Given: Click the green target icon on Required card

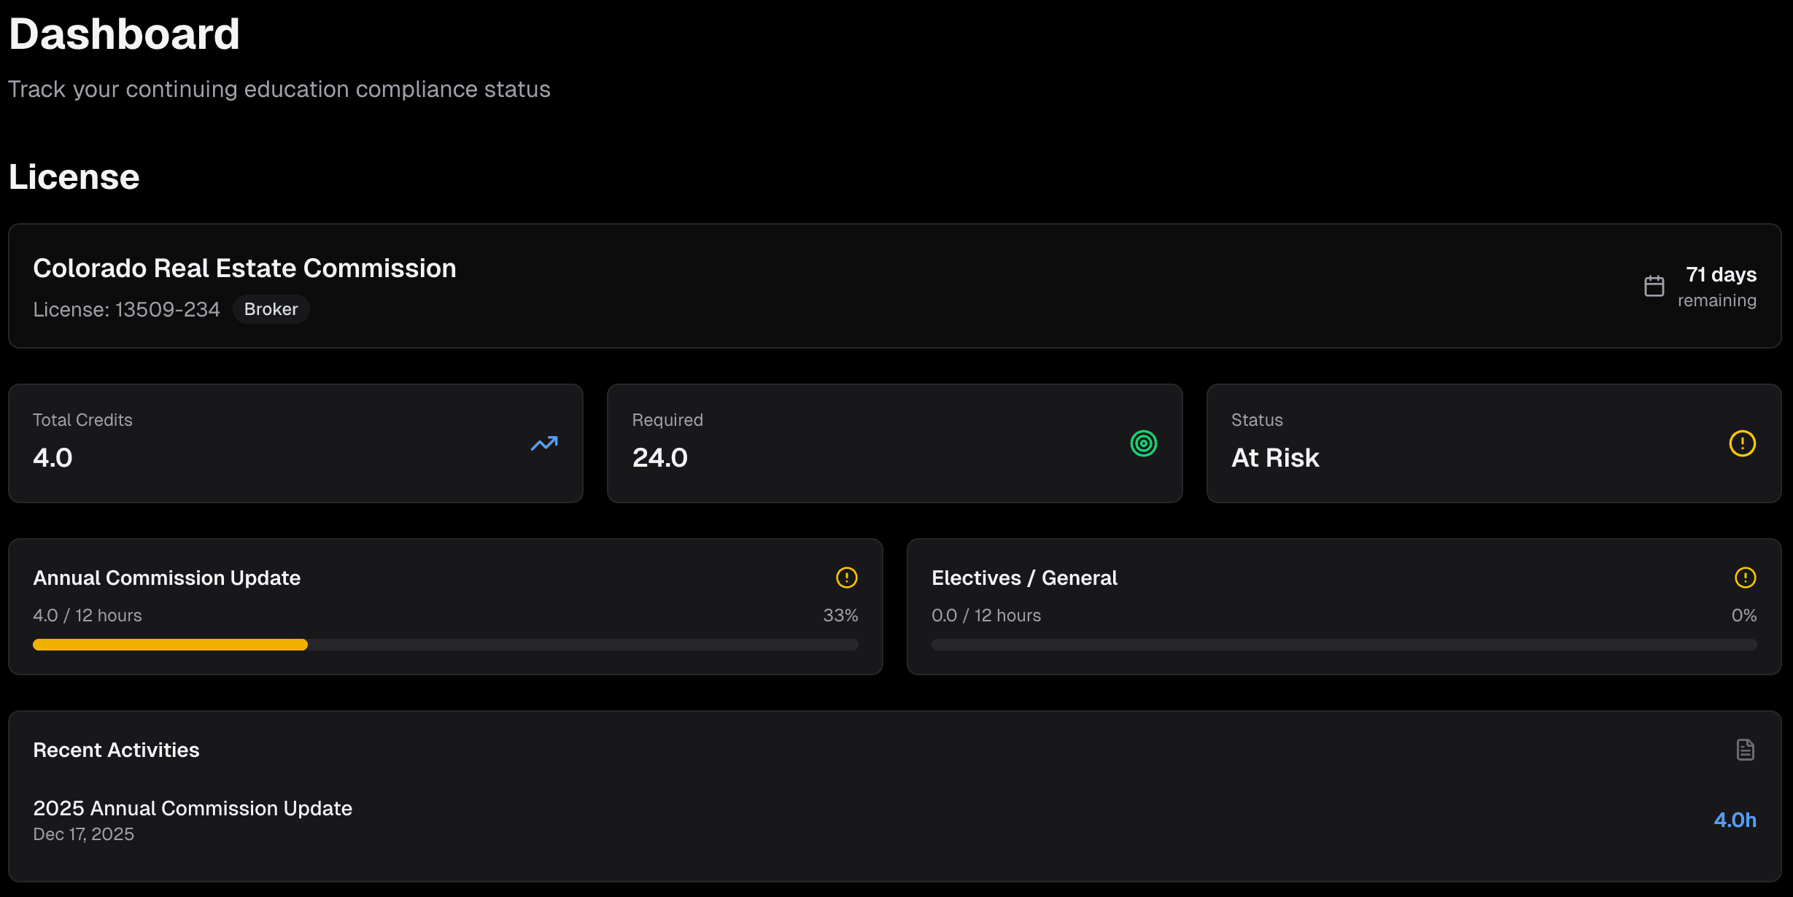Looking at the screenshot, I should (1143, 443).
